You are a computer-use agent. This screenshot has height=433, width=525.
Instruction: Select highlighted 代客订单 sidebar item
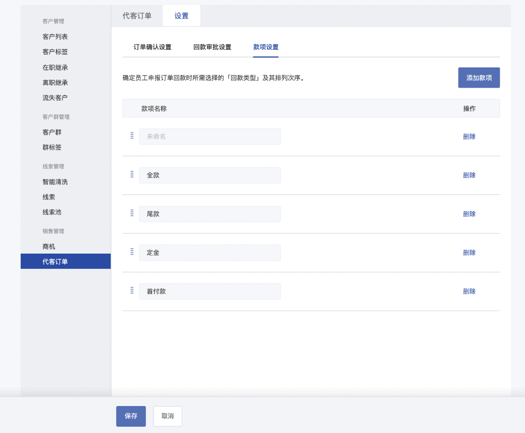tap(66, 261)
